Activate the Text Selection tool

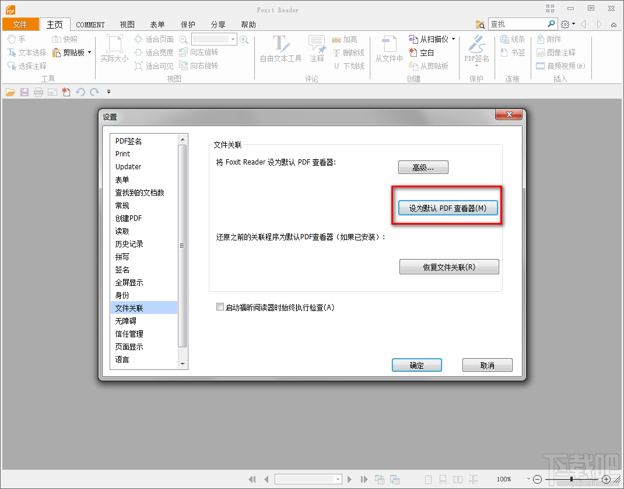(27, 52)
